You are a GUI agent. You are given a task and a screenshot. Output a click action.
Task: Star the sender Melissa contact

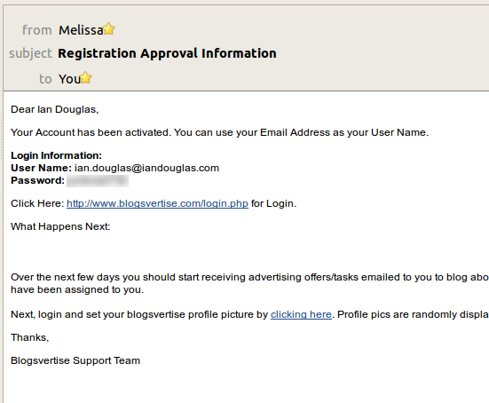[109, 29]
